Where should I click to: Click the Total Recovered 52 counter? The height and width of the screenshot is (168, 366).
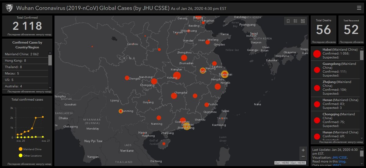point(351,30)
